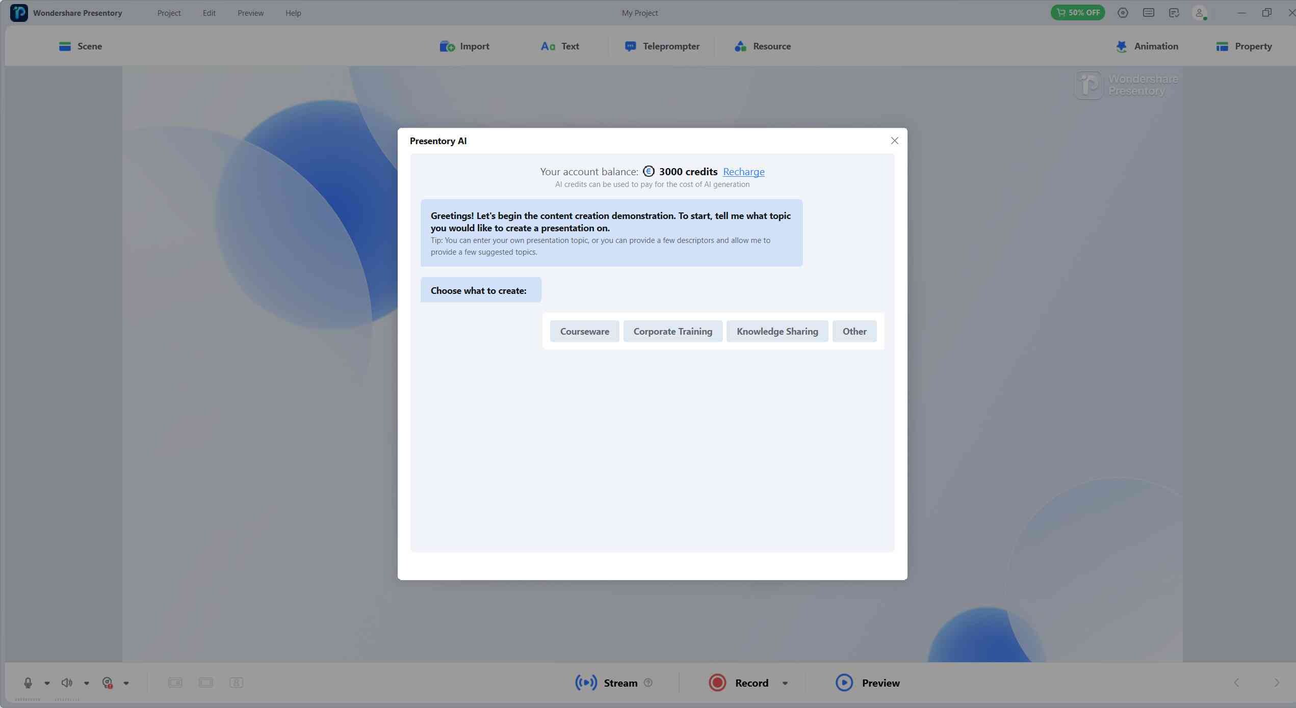Open the Teleprompter panel

coord(662,46)
